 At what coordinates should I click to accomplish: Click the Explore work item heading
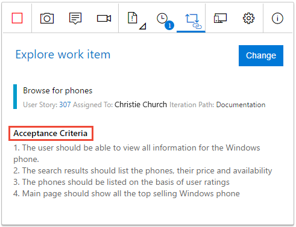click(x=63, y=54)
